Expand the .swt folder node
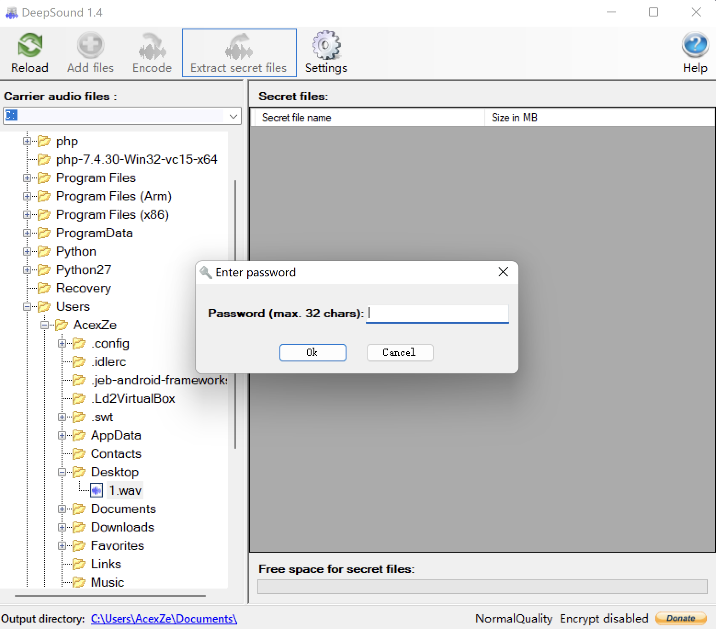Screen dimensions: 716x629 tap(62, 417)
